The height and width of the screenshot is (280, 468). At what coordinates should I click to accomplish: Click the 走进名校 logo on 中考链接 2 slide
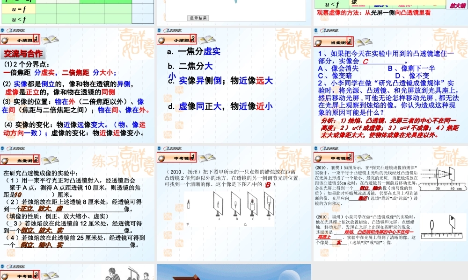coord(329,148)
